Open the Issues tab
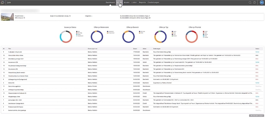The width and height of the screenshot is (265, 118). pyautogui.click(x=119, y=2)
